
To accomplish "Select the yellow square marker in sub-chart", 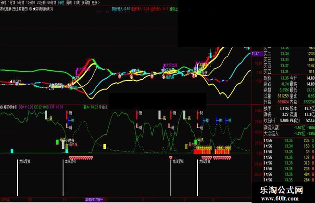I will pos(105,147).
